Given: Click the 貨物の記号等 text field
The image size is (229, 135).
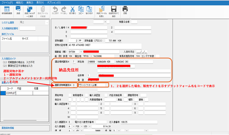Looking at the screenshot, I should (x=101, y=44).
